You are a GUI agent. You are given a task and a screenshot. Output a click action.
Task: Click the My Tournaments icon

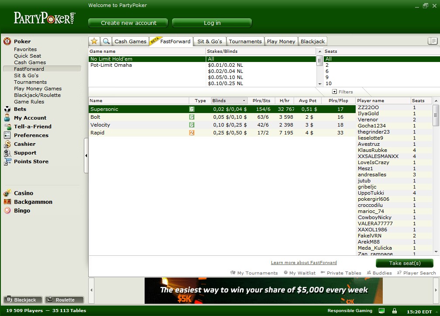[x=232, y=272]
